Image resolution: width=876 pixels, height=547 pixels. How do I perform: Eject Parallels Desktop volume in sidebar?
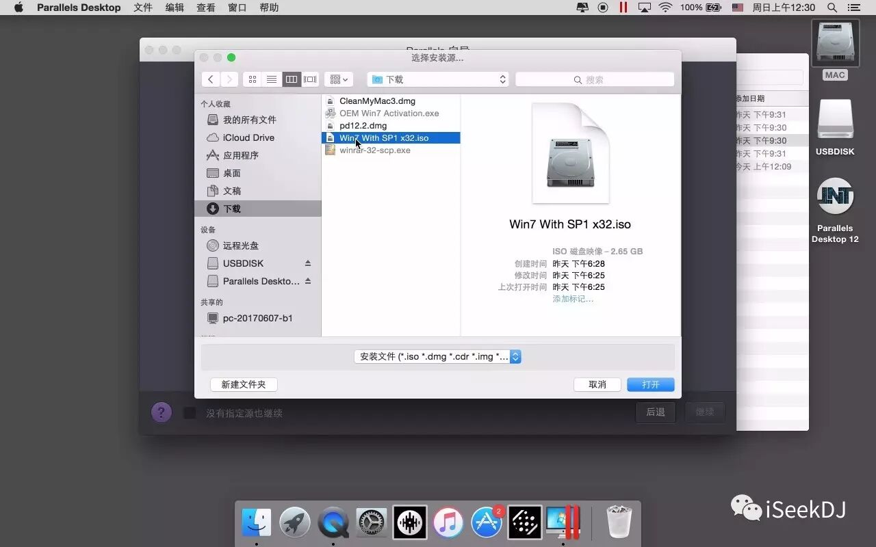coord(308,281)
